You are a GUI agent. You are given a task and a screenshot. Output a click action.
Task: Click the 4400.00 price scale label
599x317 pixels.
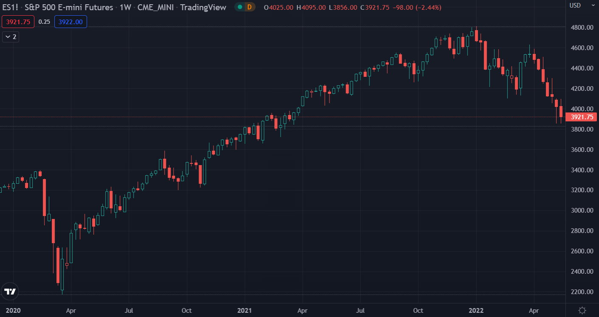click(582, 68)
